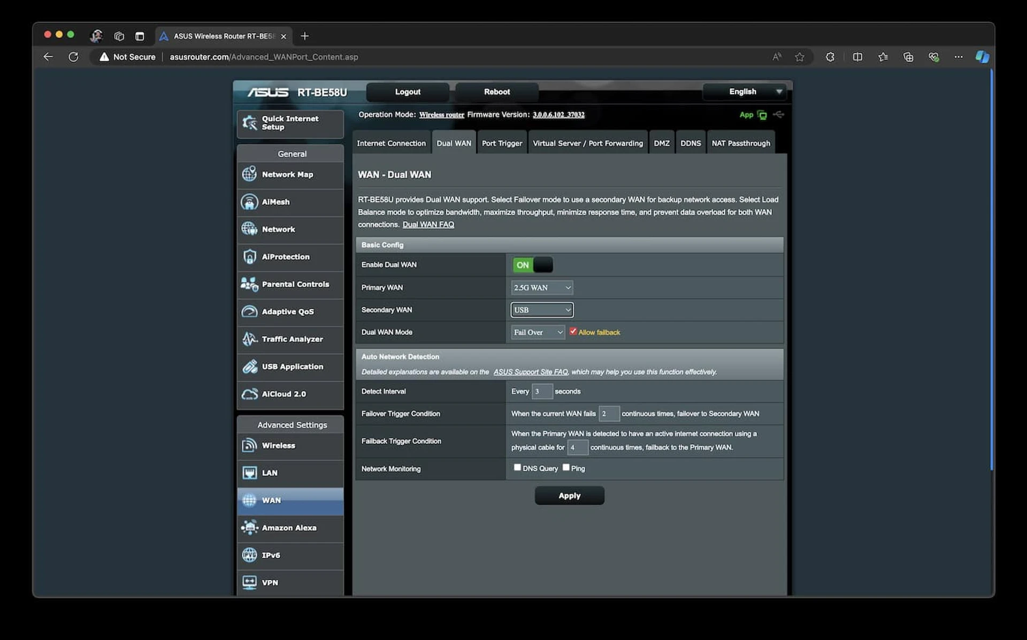This screenshot has width=1027, height=640.
Task: Click the Apply button
Action: (x=570, y=496)
